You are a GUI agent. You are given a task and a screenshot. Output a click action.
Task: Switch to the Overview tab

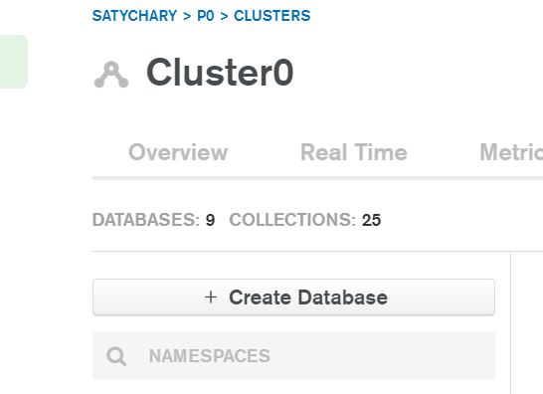click(178, 152)
